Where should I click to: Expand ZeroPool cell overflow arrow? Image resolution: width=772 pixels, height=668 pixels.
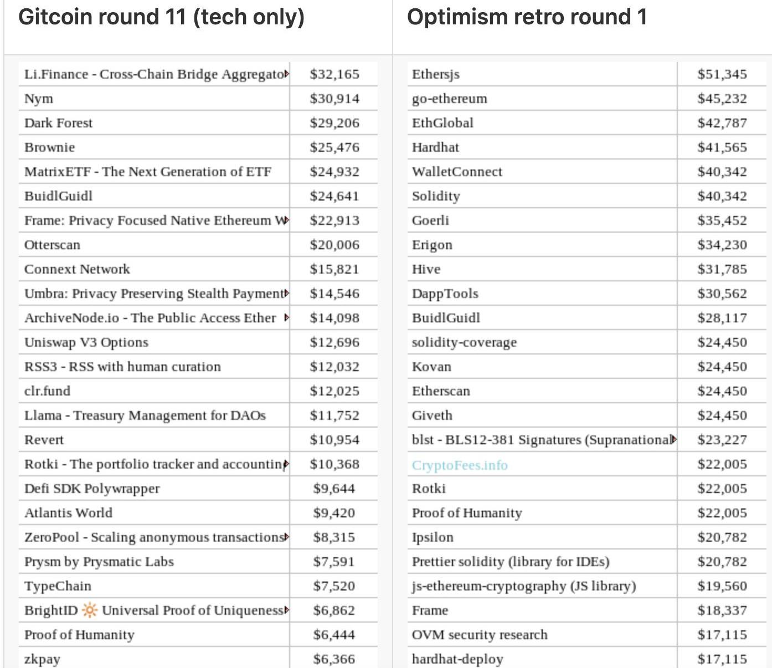coord(286,537)
